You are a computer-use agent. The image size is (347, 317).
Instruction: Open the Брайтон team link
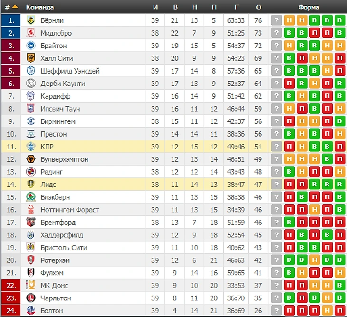click(54, 46)
